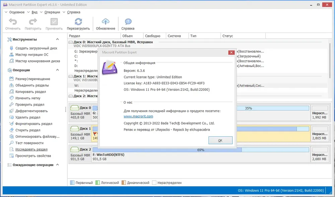Select Диск 2 icon in disk map

pos(75,149)
